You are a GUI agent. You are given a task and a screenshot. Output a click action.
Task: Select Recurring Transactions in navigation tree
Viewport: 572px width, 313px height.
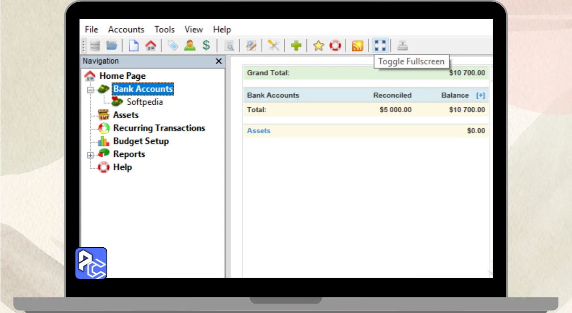click(159, 128)
